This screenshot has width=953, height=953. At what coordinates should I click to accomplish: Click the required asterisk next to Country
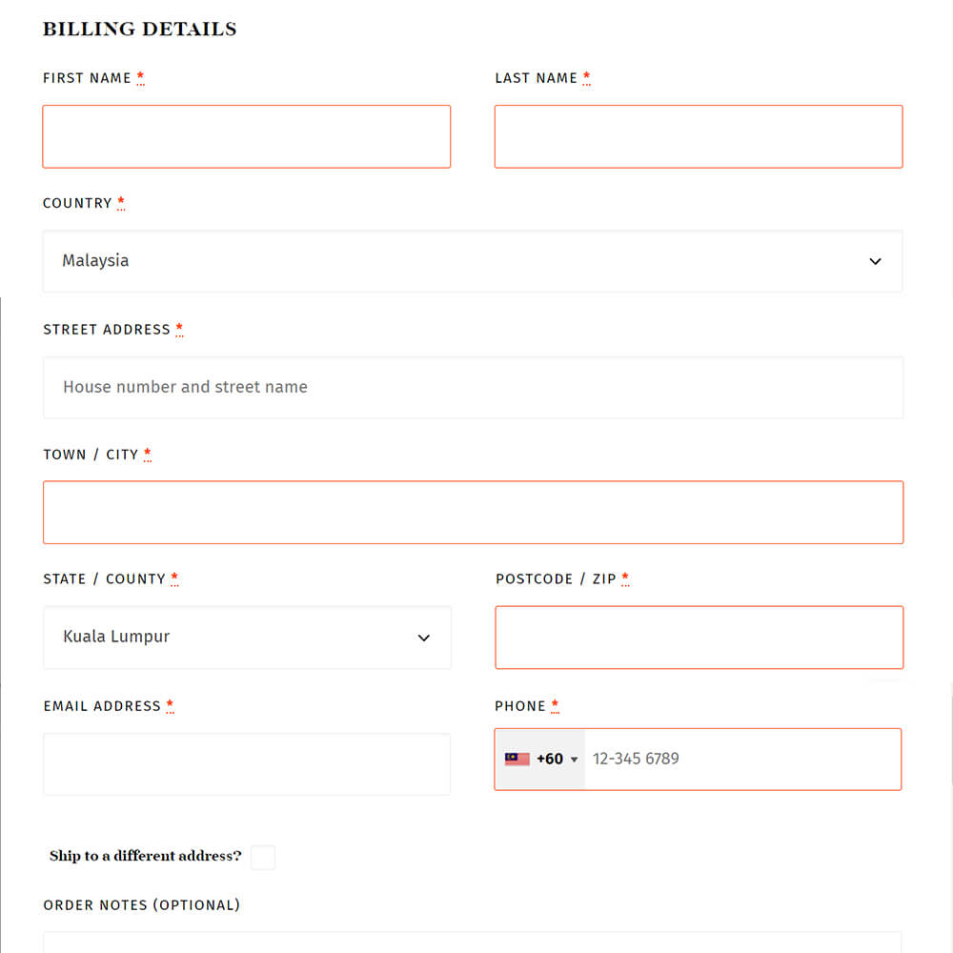(x=121, y=202)
